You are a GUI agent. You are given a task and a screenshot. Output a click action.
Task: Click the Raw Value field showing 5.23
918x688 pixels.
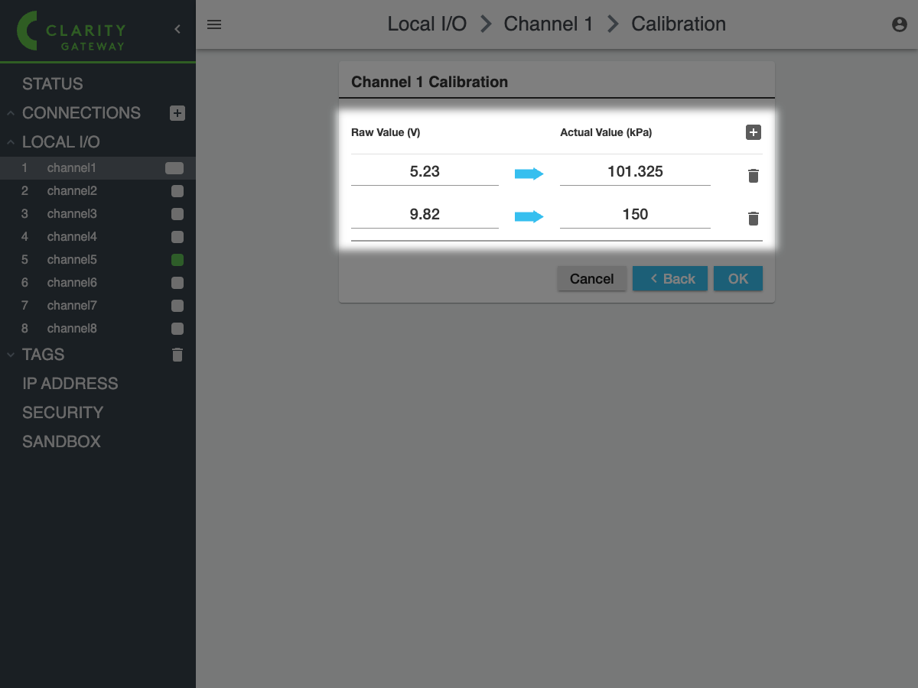[425, 172]
